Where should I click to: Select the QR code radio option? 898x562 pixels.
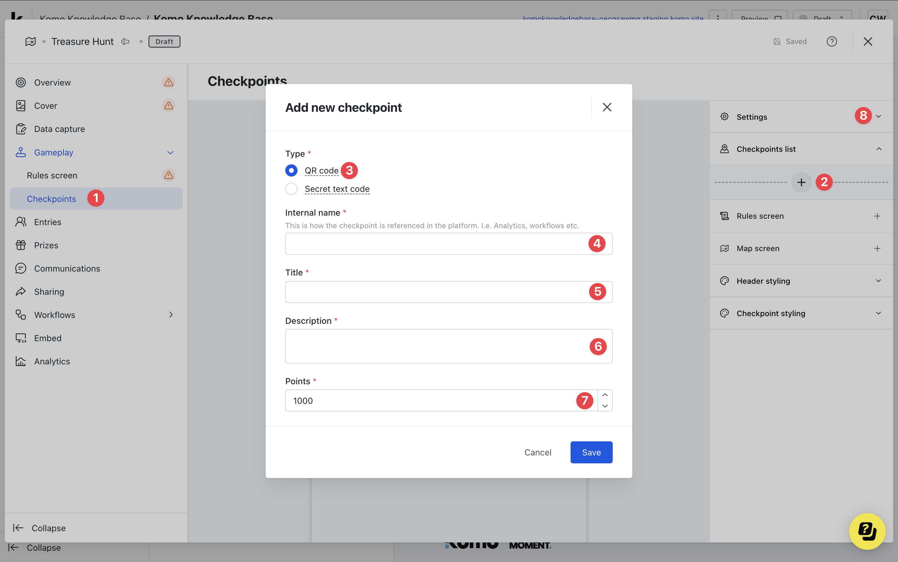tap(291, 171)
